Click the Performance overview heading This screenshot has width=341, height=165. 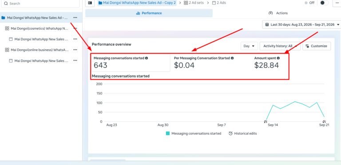pos(111,44)
